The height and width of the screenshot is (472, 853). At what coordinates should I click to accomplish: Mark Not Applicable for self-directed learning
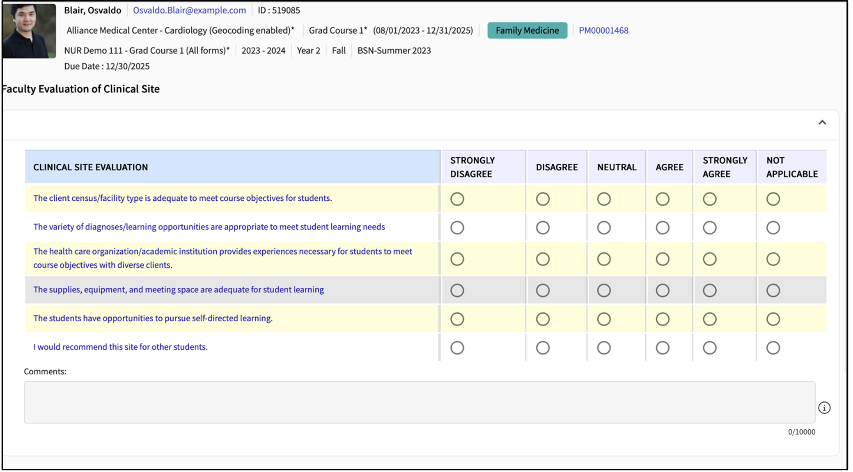tap(773, 319)
